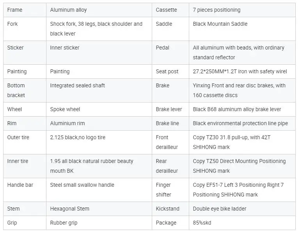Select the "Cassette" label cell
The height and width of the screenshot is (232, 300).
166,10
